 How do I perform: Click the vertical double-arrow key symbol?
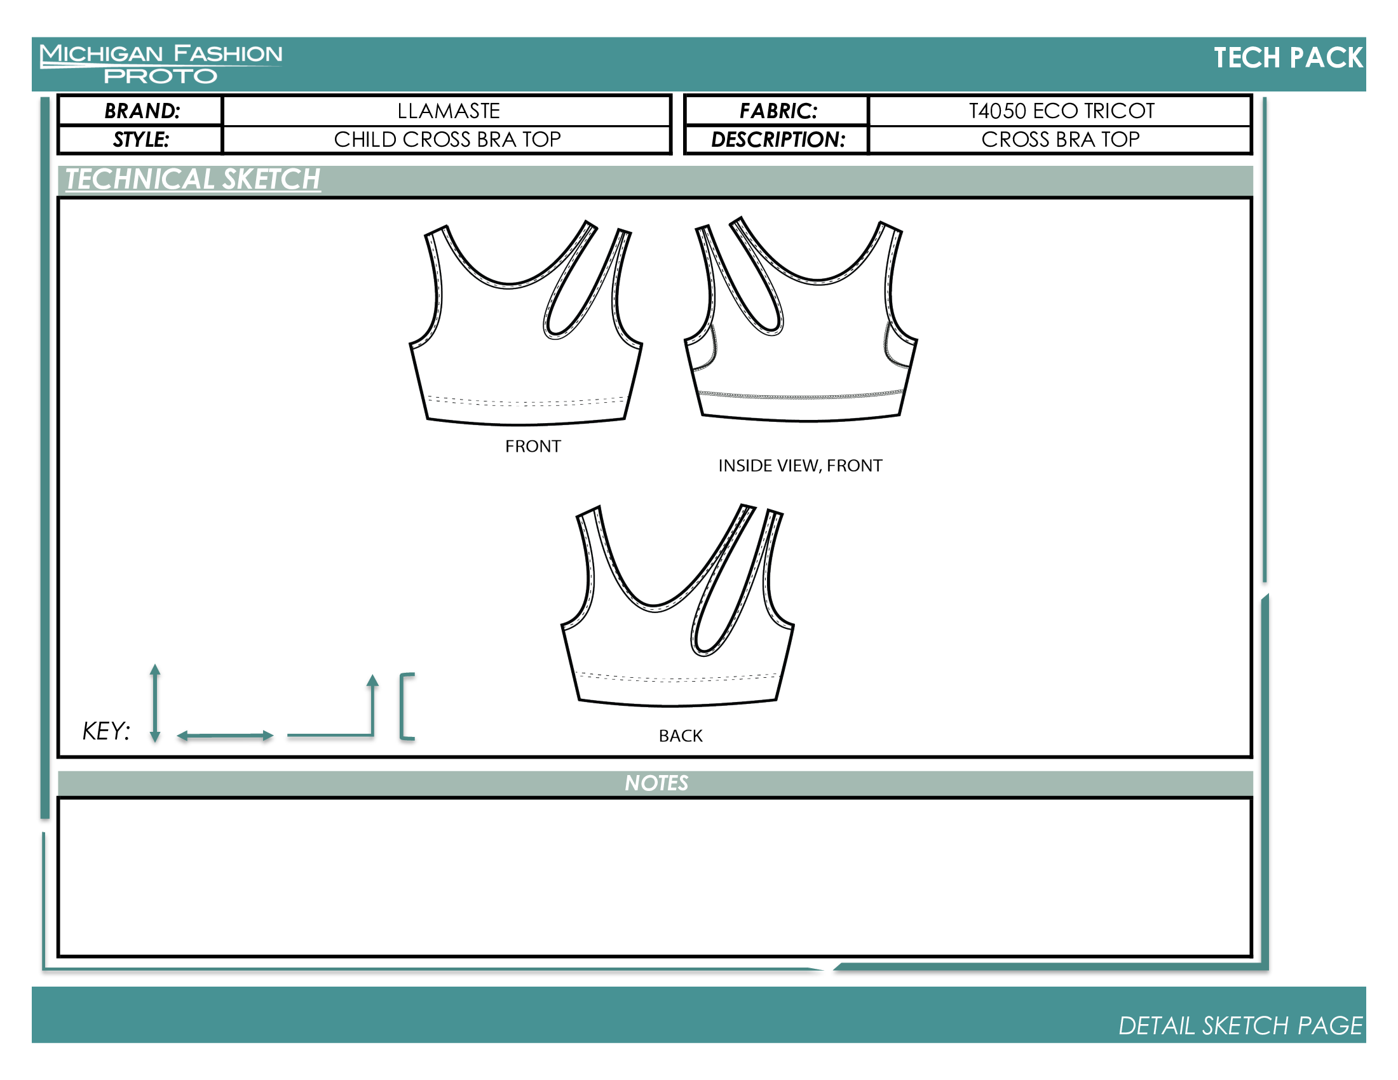pos(155,703)
